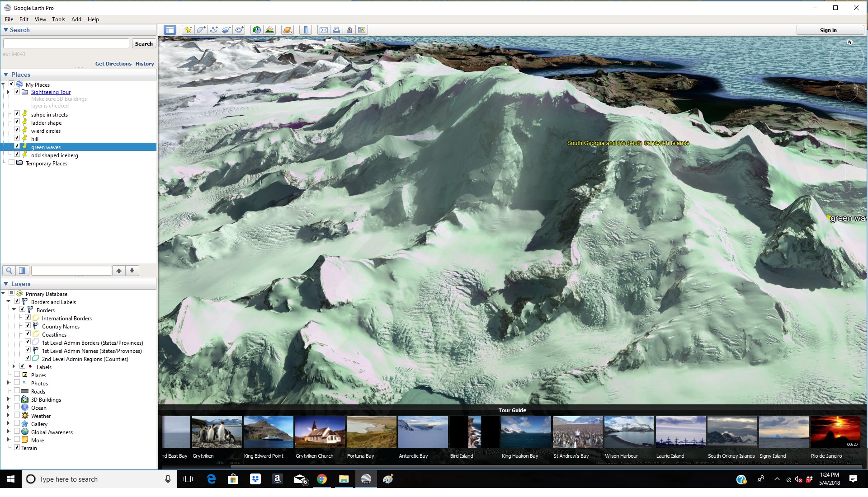This screenshot has width=868, height=497.
Task: Open the Sightseeing Tour link
Action: (51, 92)
